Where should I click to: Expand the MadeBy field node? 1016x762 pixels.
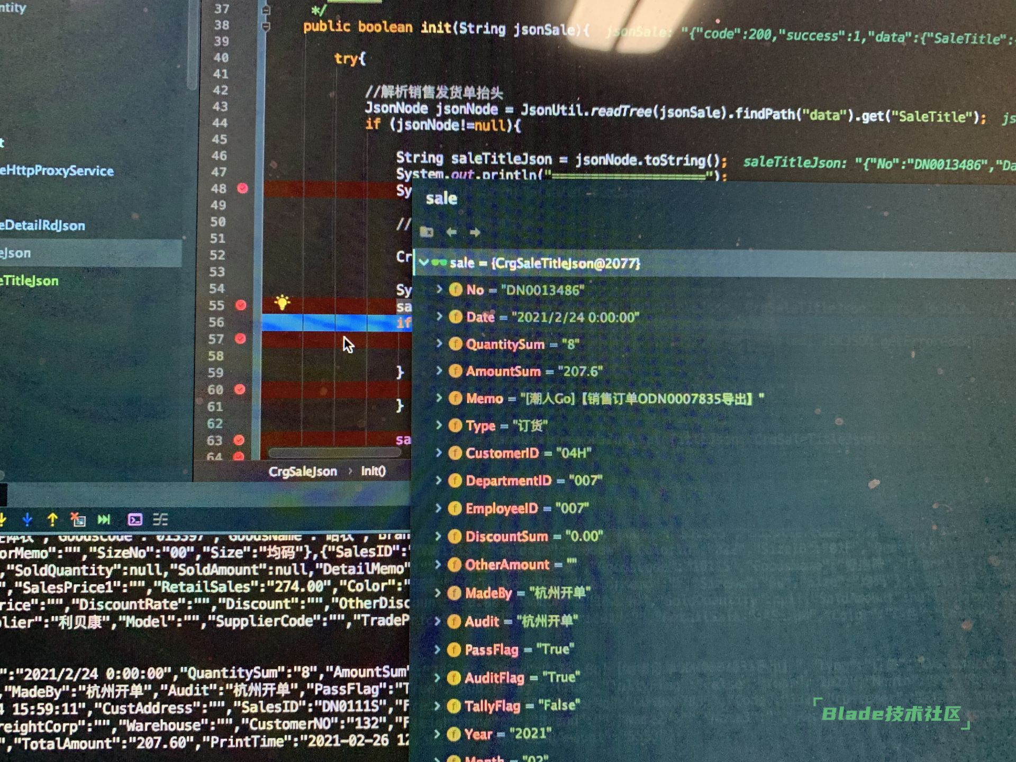[438, 592]
